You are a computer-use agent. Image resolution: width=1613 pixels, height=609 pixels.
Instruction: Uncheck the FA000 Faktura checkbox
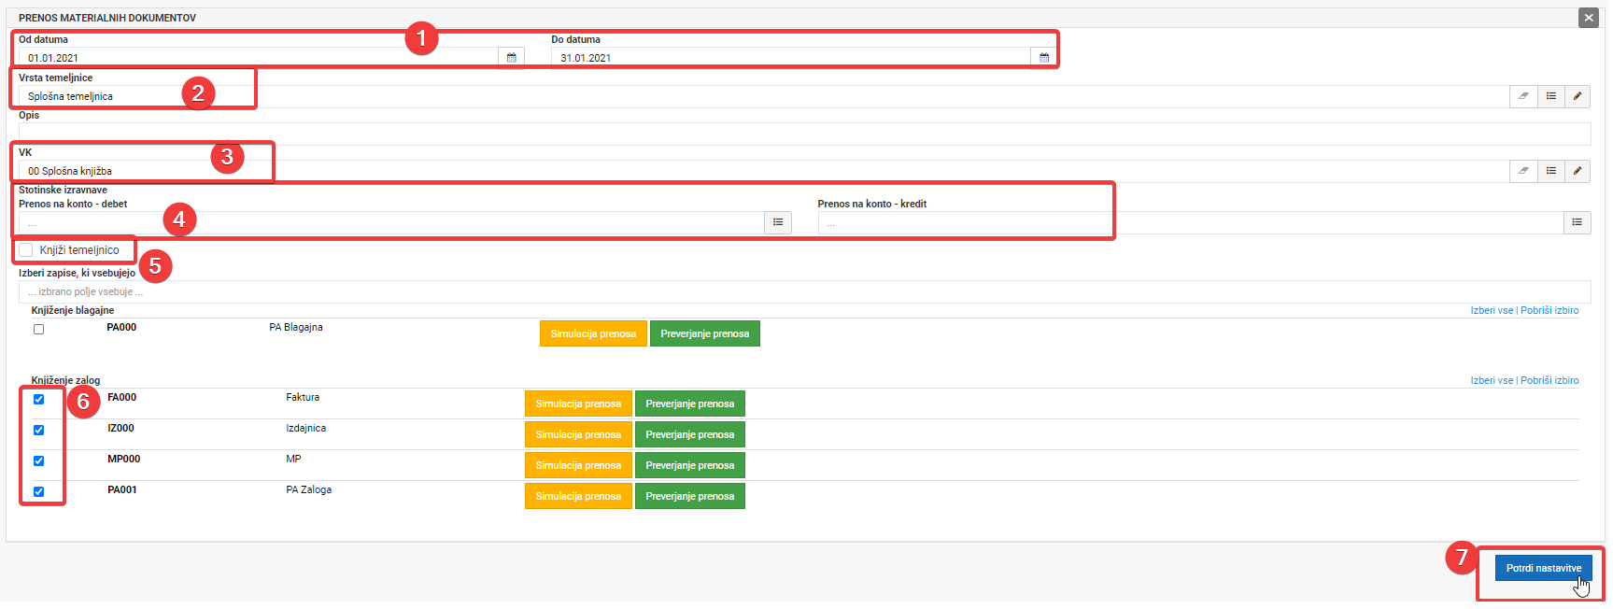38,399
